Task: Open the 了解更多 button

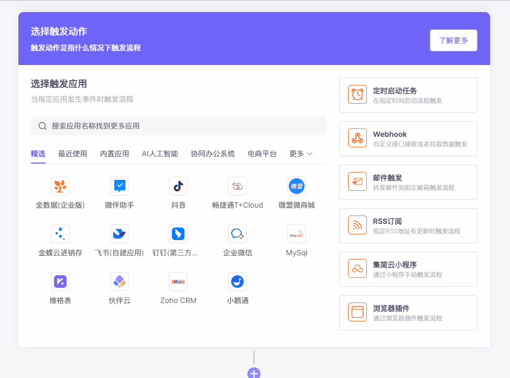Action: [454, 40]
